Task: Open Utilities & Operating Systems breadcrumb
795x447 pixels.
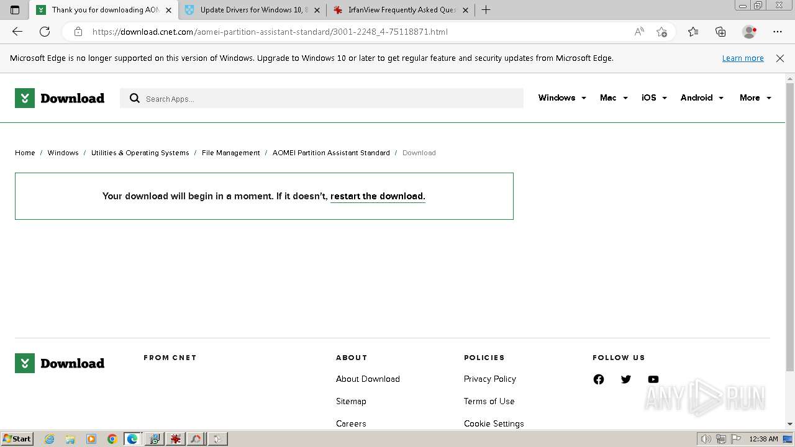Action: (x=140, y=153)
